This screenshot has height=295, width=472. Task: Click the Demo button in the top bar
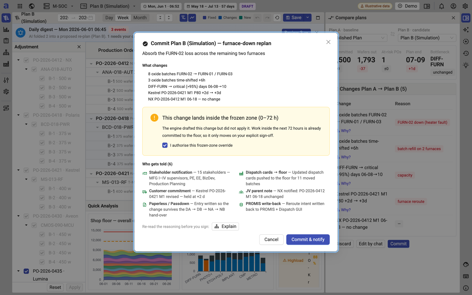tap(407, 6)
